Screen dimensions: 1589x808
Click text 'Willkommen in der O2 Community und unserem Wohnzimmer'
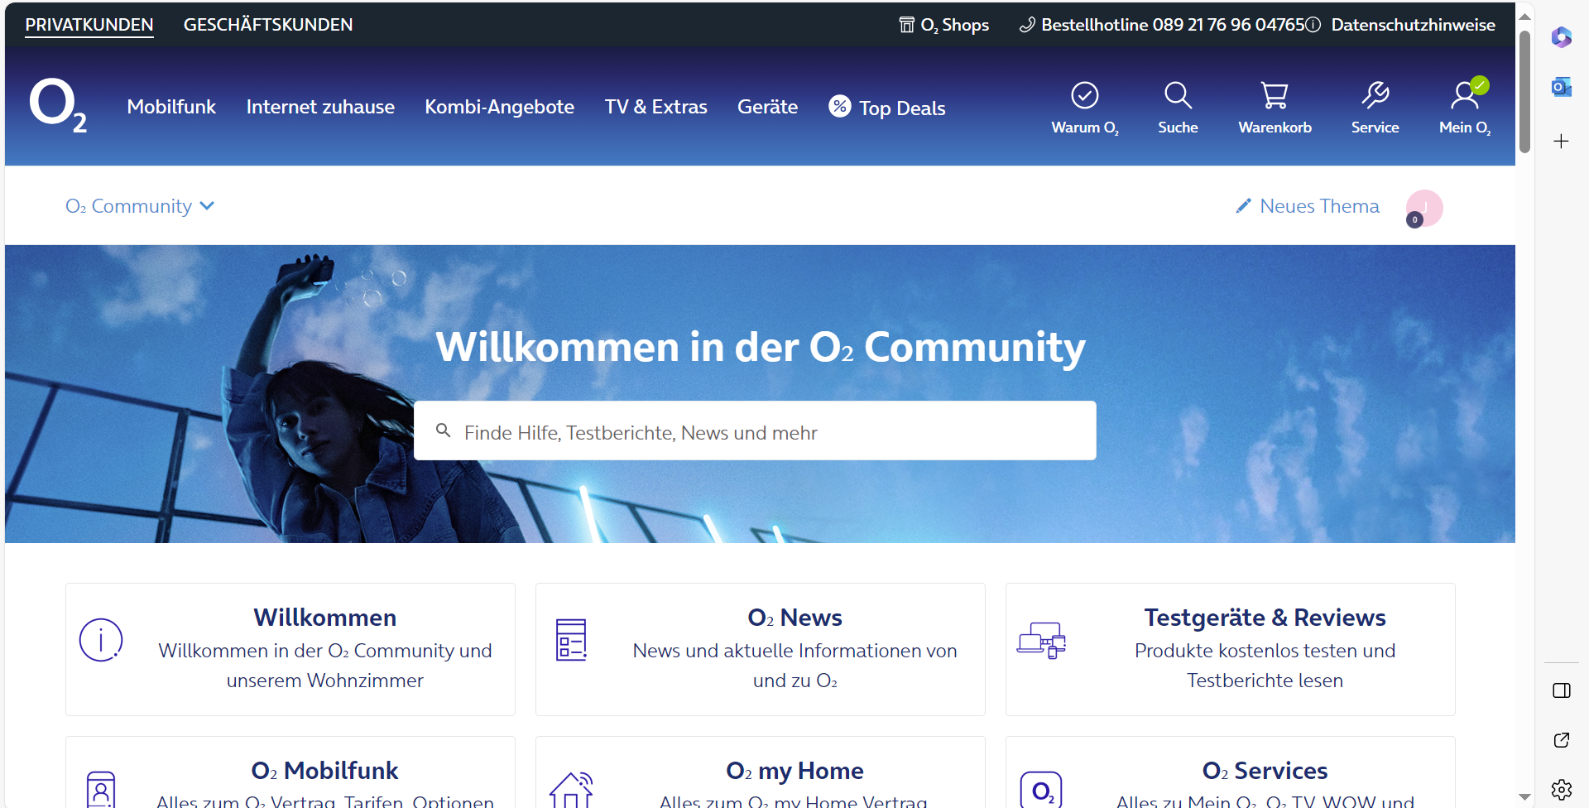coord(325,666)
